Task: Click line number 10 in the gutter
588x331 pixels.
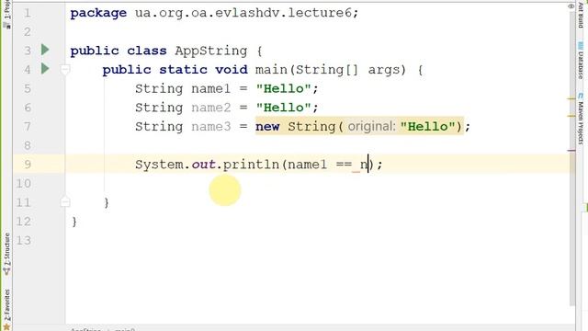Action: point(24,184)
